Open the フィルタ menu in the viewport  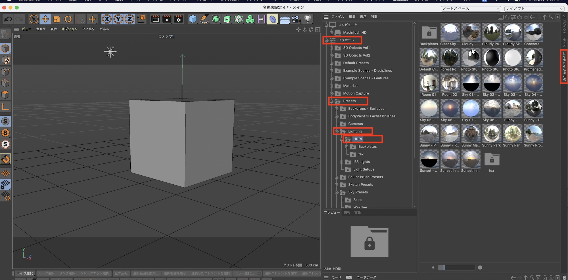coord(88,29)
